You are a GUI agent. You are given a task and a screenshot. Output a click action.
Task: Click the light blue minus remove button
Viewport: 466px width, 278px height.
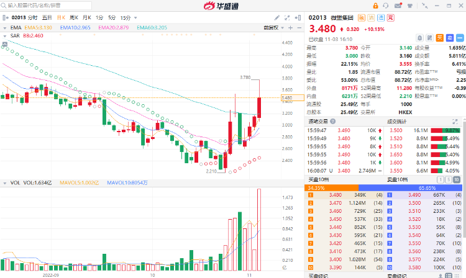[x=460, y=38]
